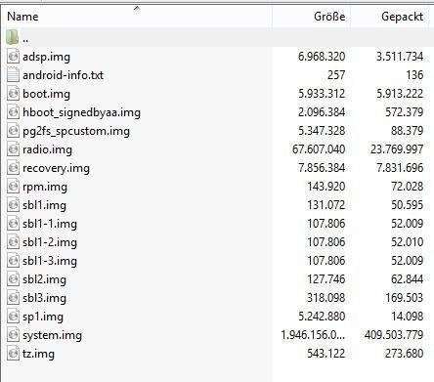Click size value 67.607.040 of radio.img

coord(319,149)
